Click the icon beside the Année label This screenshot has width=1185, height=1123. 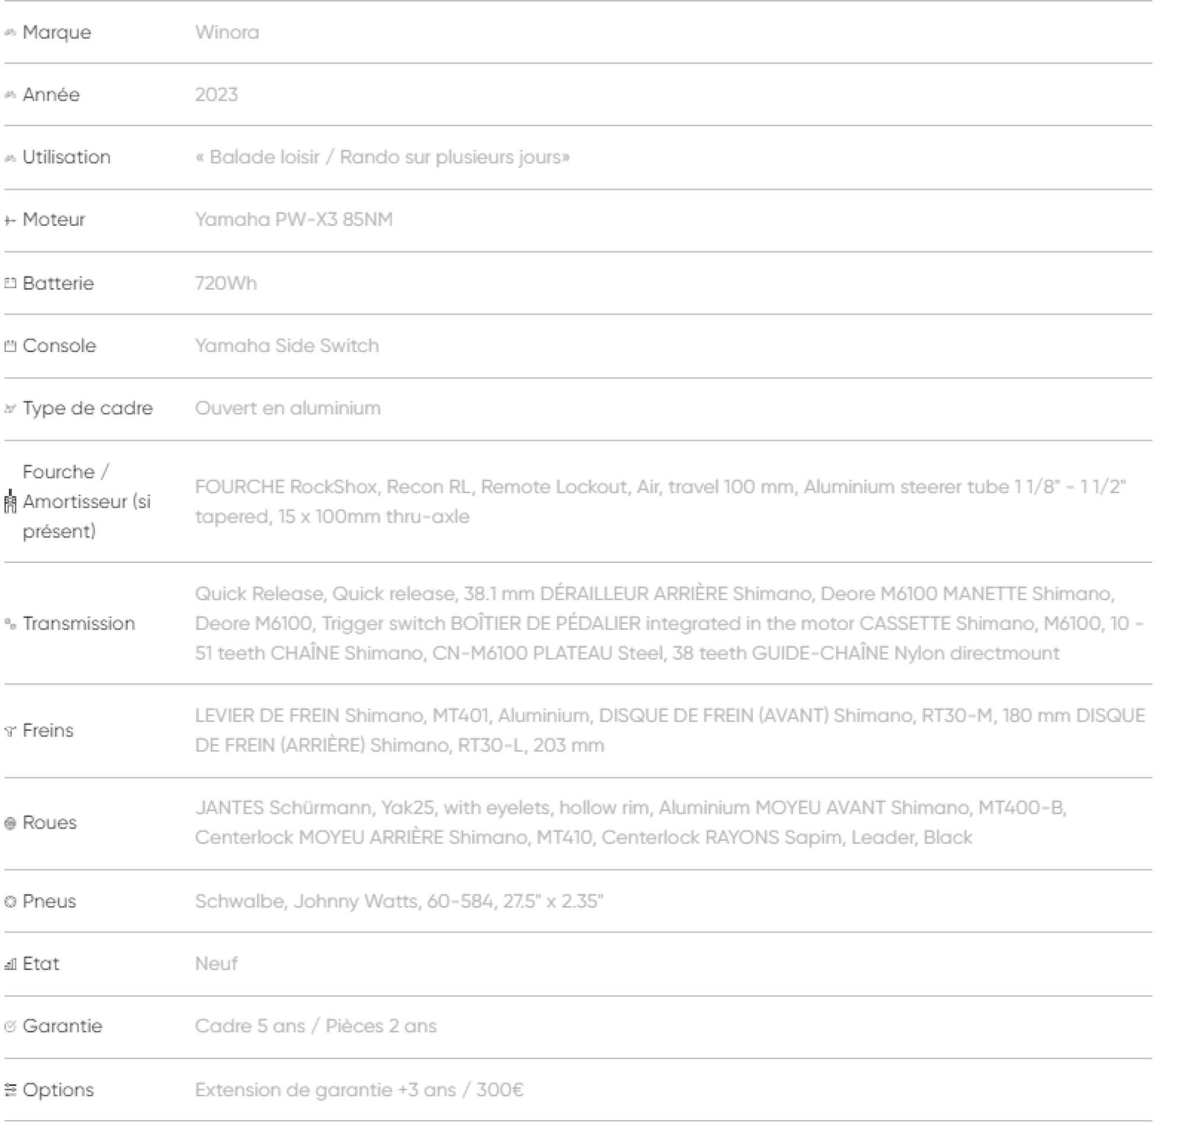click(10, 95)
